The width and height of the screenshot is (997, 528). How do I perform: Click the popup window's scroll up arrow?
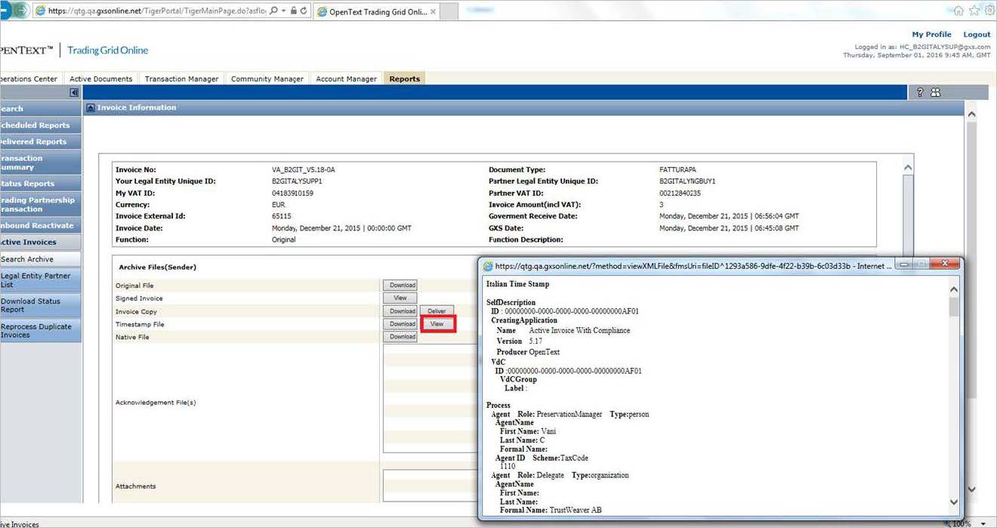[x=954, y=290]
